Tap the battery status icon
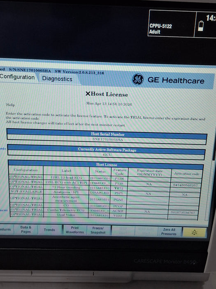The image size is (216, 289). pyautogui.click(x=201, y=26)
